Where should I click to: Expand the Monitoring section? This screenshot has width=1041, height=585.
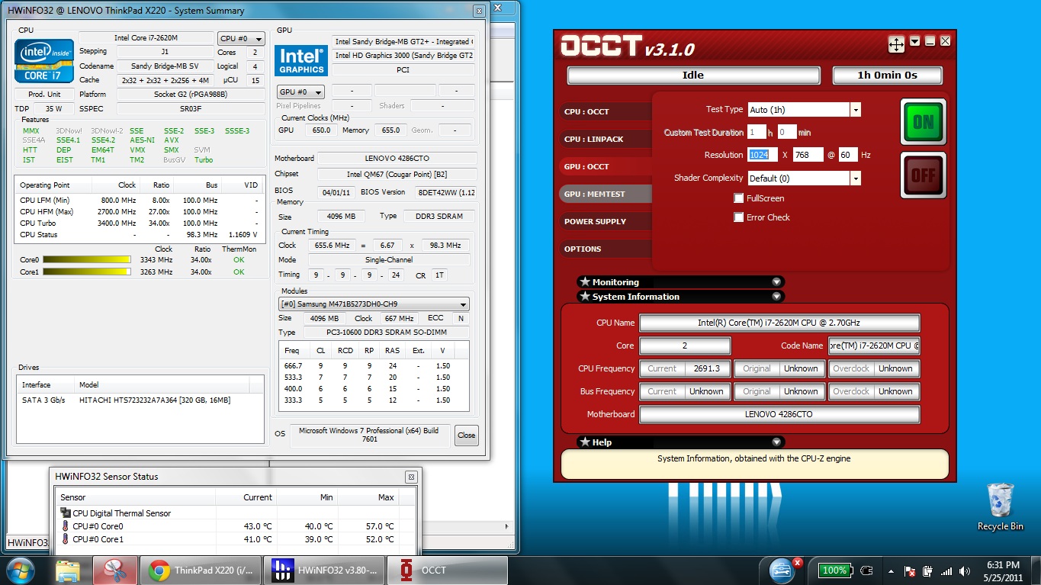coord(776,282)
